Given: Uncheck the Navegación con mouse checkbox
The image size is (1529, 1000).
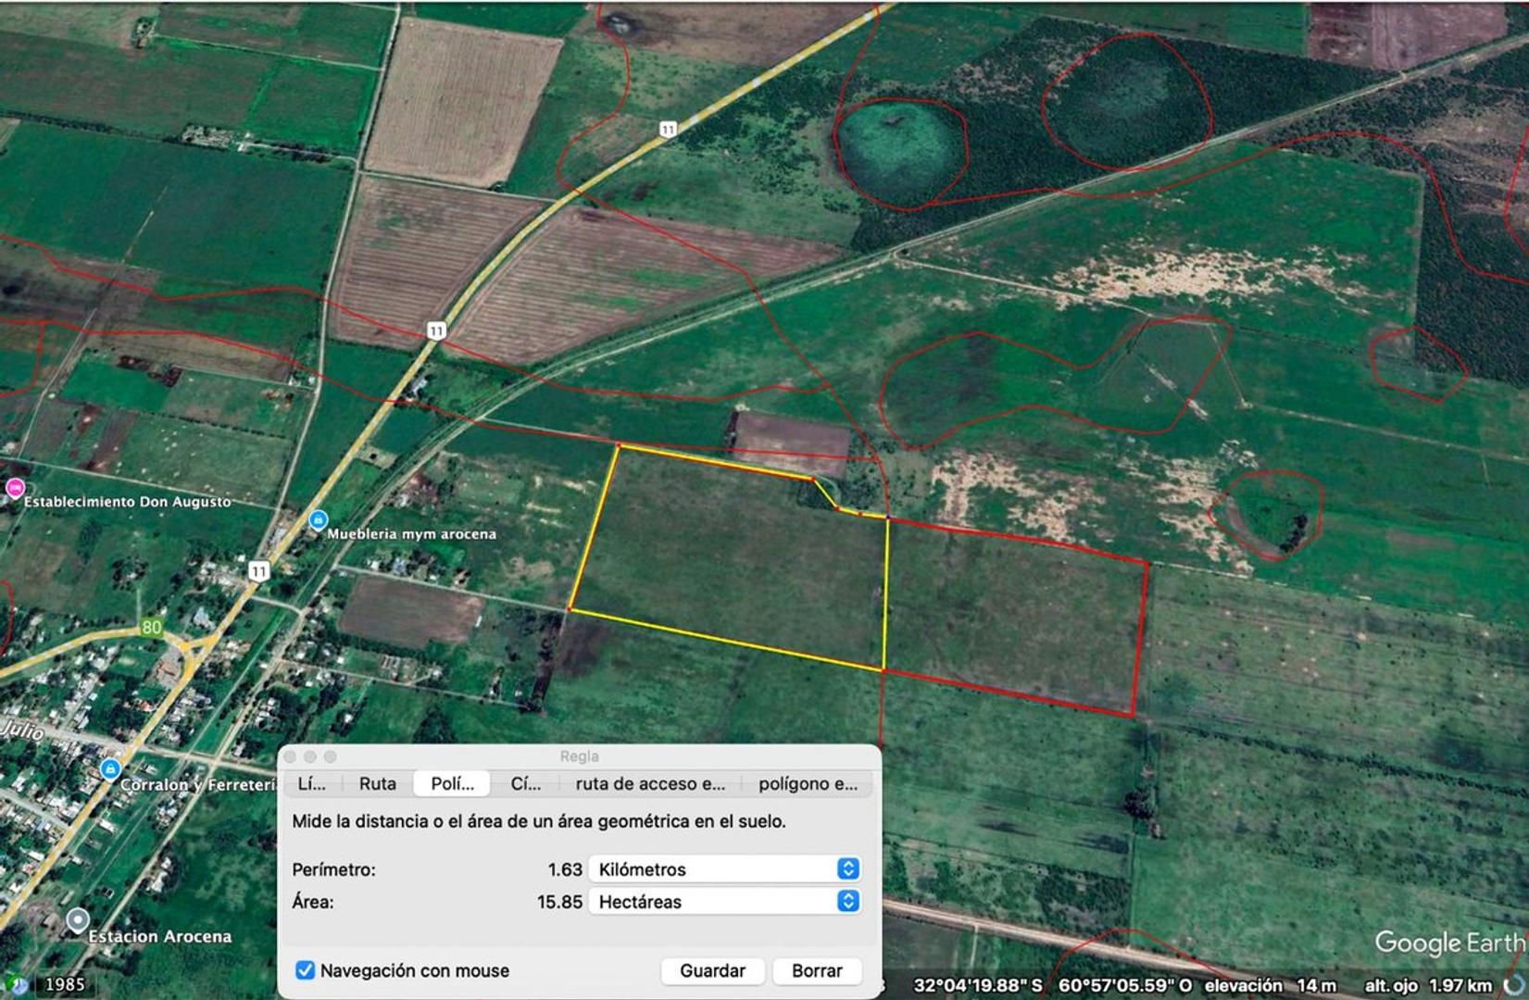Looking at the screenshot, I should [305, 970].
